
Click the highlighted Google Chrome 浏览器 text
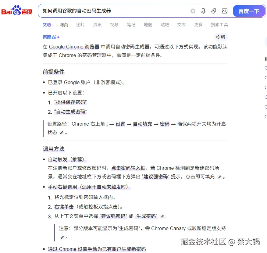(74, 47)
